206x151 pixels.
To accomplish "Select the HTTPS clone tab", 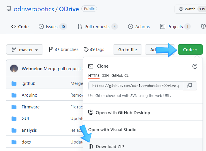I will tap(94, 76).
